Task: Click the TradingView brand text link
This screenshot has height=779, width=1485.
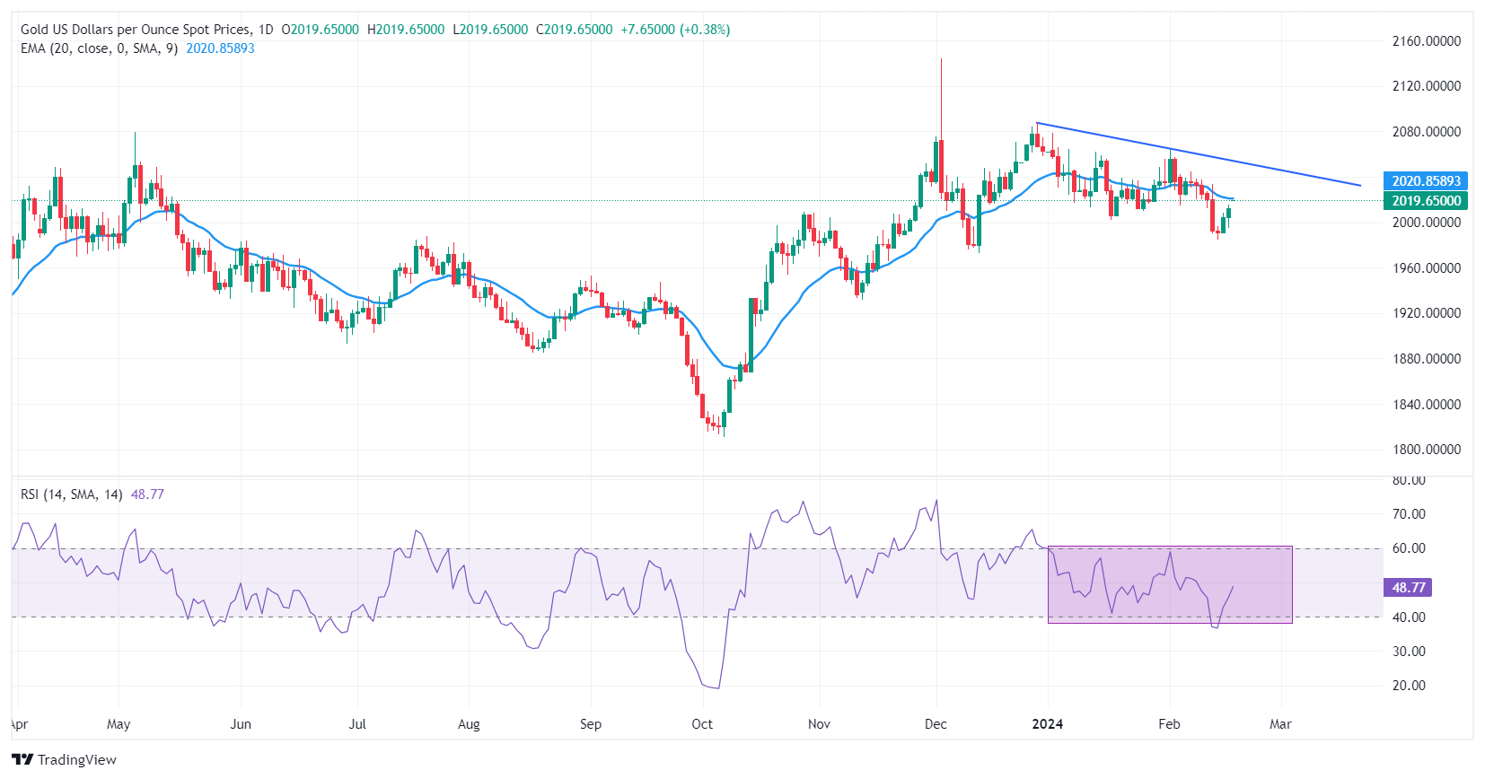Action: click(77, 760)
